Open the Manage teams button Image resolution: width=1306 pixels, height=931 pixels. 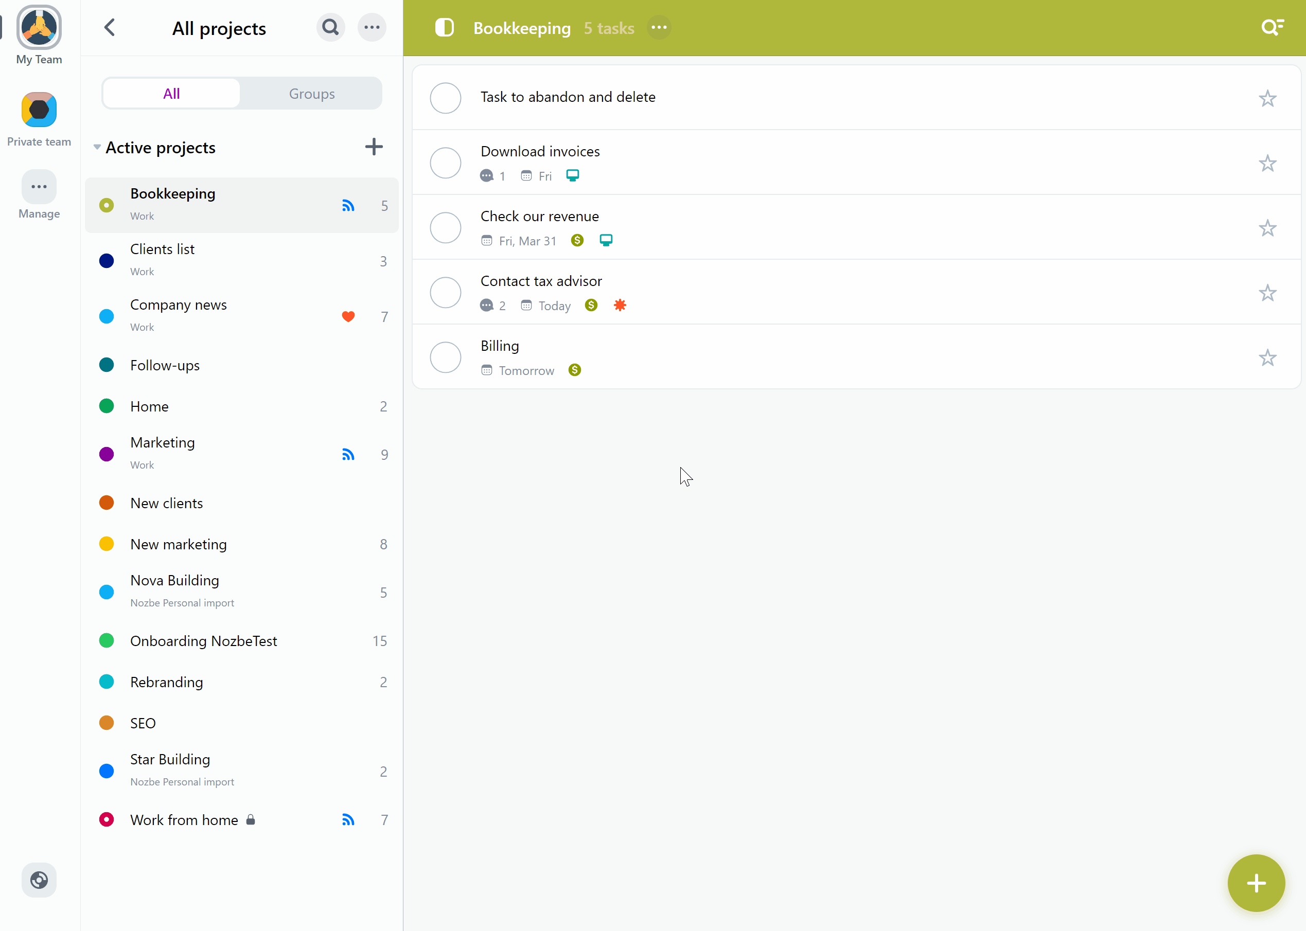(x=39, y=187)
